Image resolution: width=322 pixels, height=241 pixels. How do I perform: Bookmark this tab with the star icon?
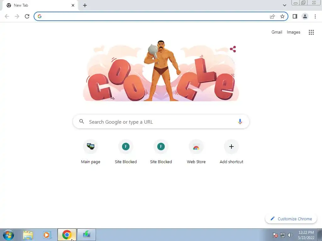[x=282, y=16]
